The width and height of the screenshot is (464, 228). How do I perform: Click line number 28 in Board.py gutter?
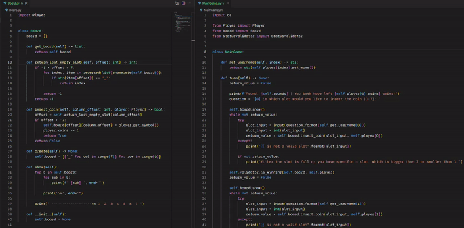[9, 156]
